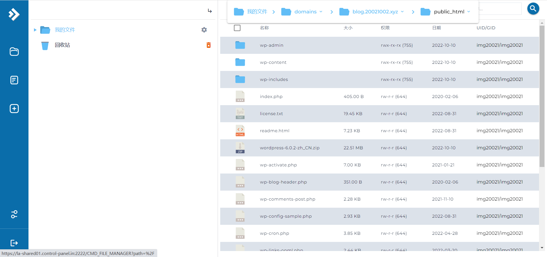547x257 pixels.
Task: Click the gear icon beside 我的文件
Action: point(204,30)
